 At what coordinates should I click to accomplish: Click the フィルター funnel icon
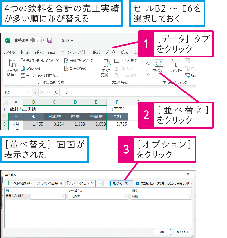coord(176,63)
